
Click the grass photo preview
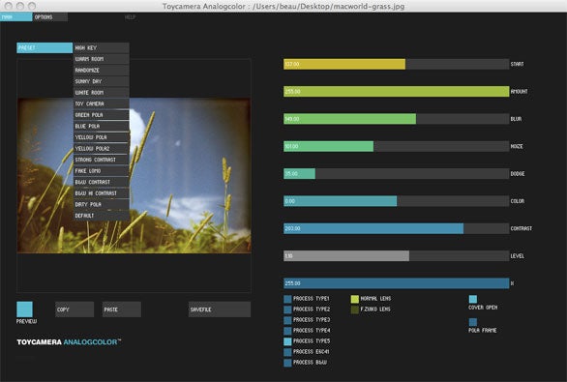134,176
